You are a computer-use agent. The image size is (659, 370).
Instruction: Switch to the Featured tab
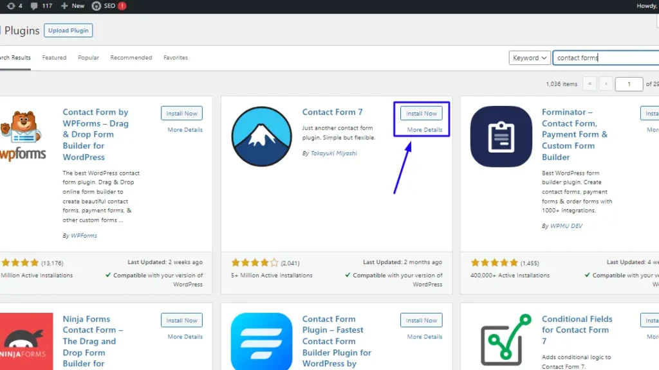point(54,58)
